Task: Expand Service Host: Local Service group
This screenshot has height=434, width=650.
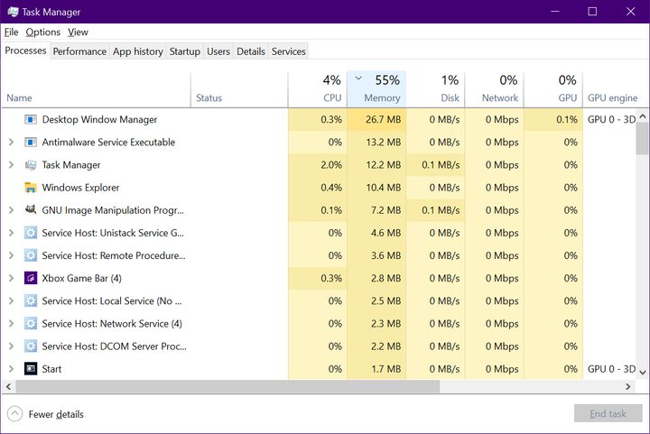Action: (x=11, y=301)
